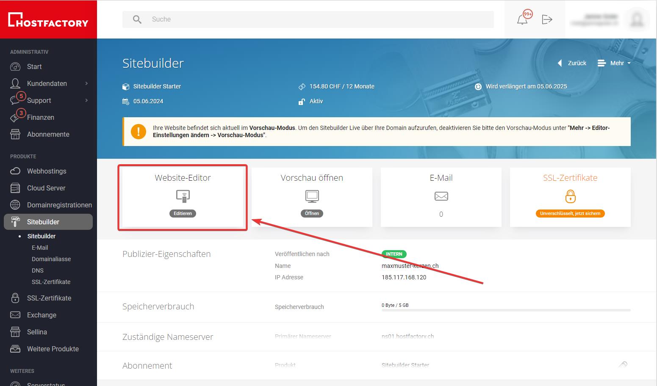Click the search magnifier icon

(137, 19)
